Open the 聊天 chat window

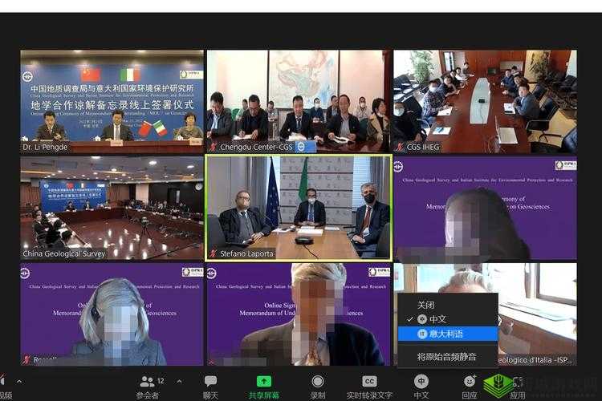(210, 387)
